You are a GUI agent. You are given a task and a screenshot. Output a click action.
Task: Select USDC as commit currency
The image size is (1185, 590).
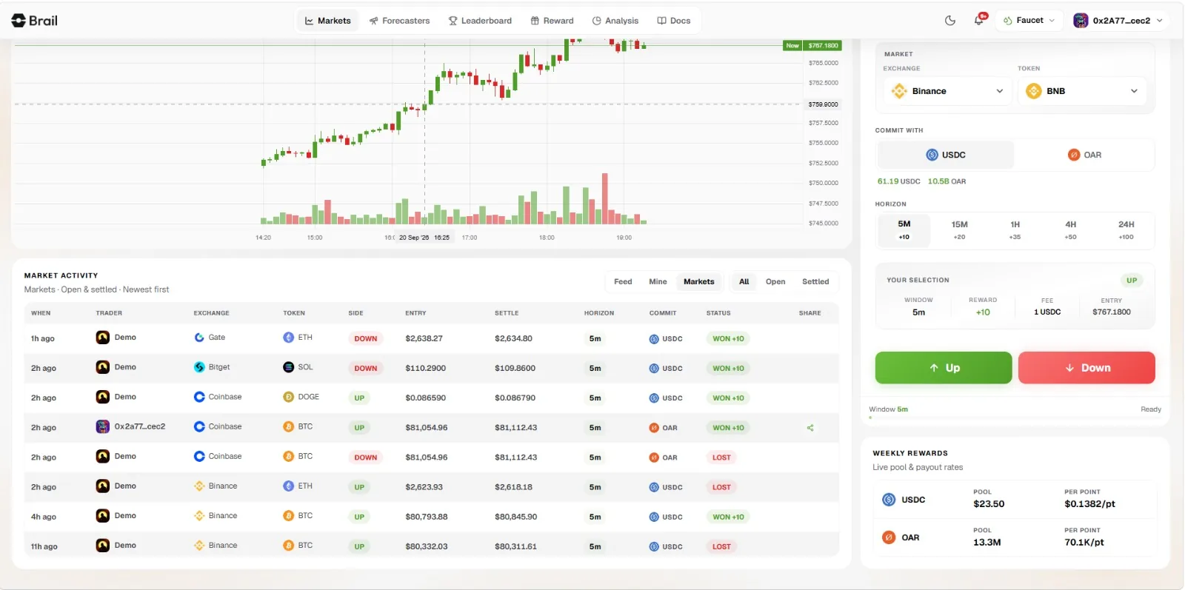point(946,155)
